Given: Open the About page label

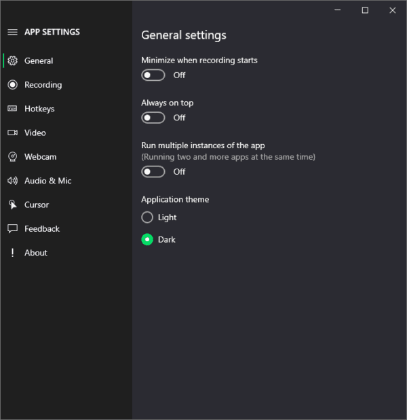Looking at the screenshot, I should [36, 253].
